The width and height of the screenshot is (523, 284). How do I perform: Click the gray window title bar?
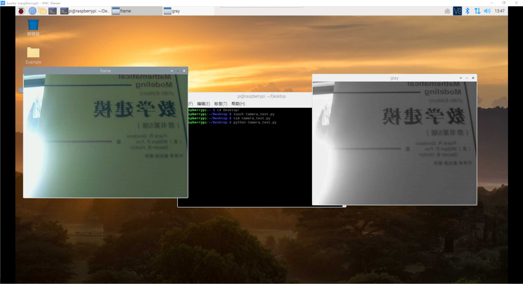[394, 78]
